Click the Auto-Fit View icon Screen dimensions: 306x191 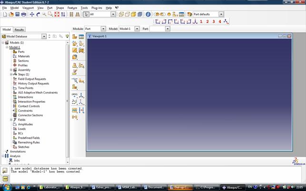point(57,14)
